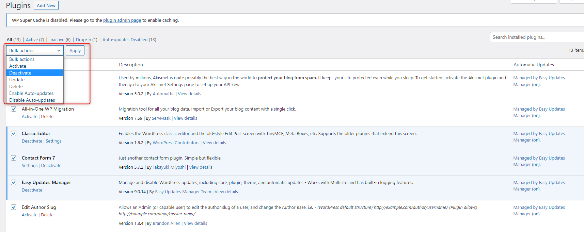Filter plugins by All (13)

pyautogui.click(x=14, y=39)
